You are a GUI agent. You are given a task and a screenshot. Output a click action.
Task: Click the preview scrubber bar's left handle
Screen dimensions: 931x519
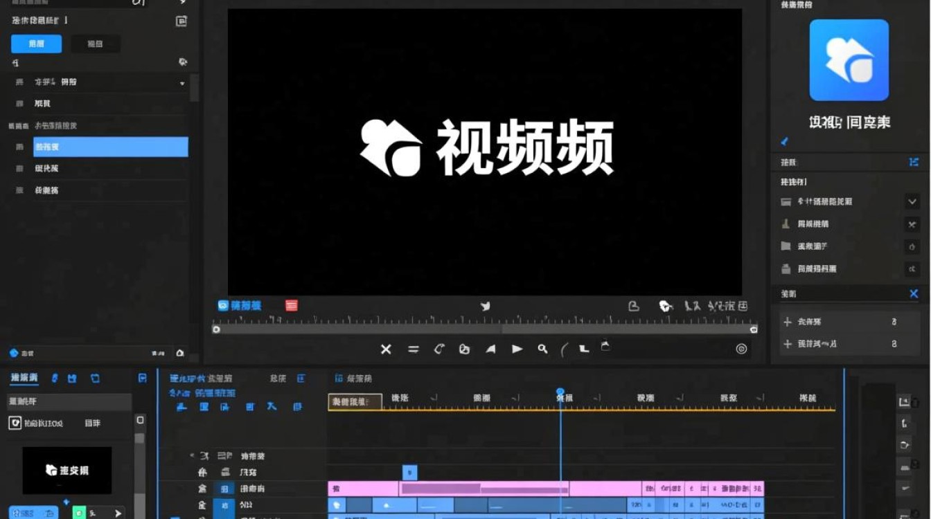[x=216, y=329]
